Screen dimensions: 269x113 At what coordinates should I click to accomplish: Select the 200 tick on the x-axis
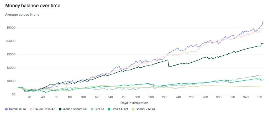[151, 97]
